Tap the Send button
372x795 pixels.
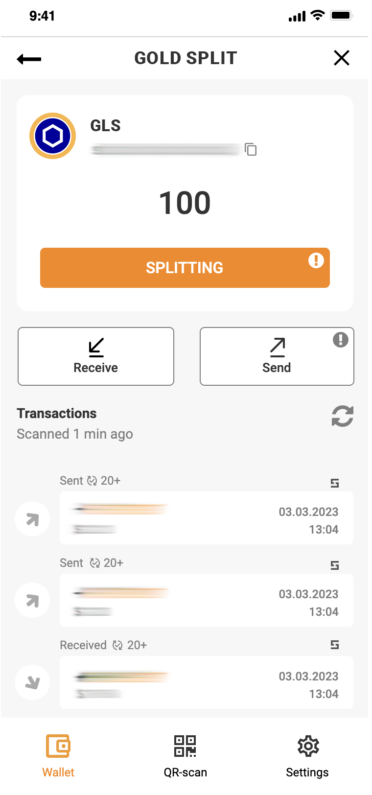pyautogui.click(x=277, y=356)
